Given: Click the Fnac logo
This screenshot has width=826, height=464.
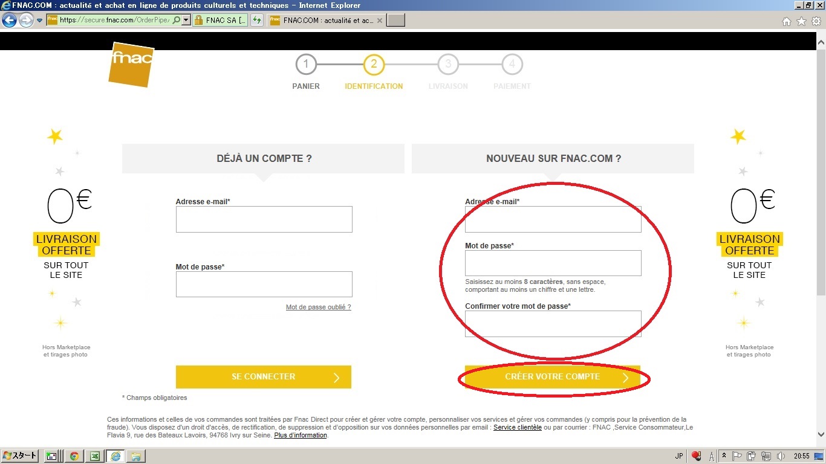Looking at the screenshot, I should pyautogui.click(x=131, y=64).
